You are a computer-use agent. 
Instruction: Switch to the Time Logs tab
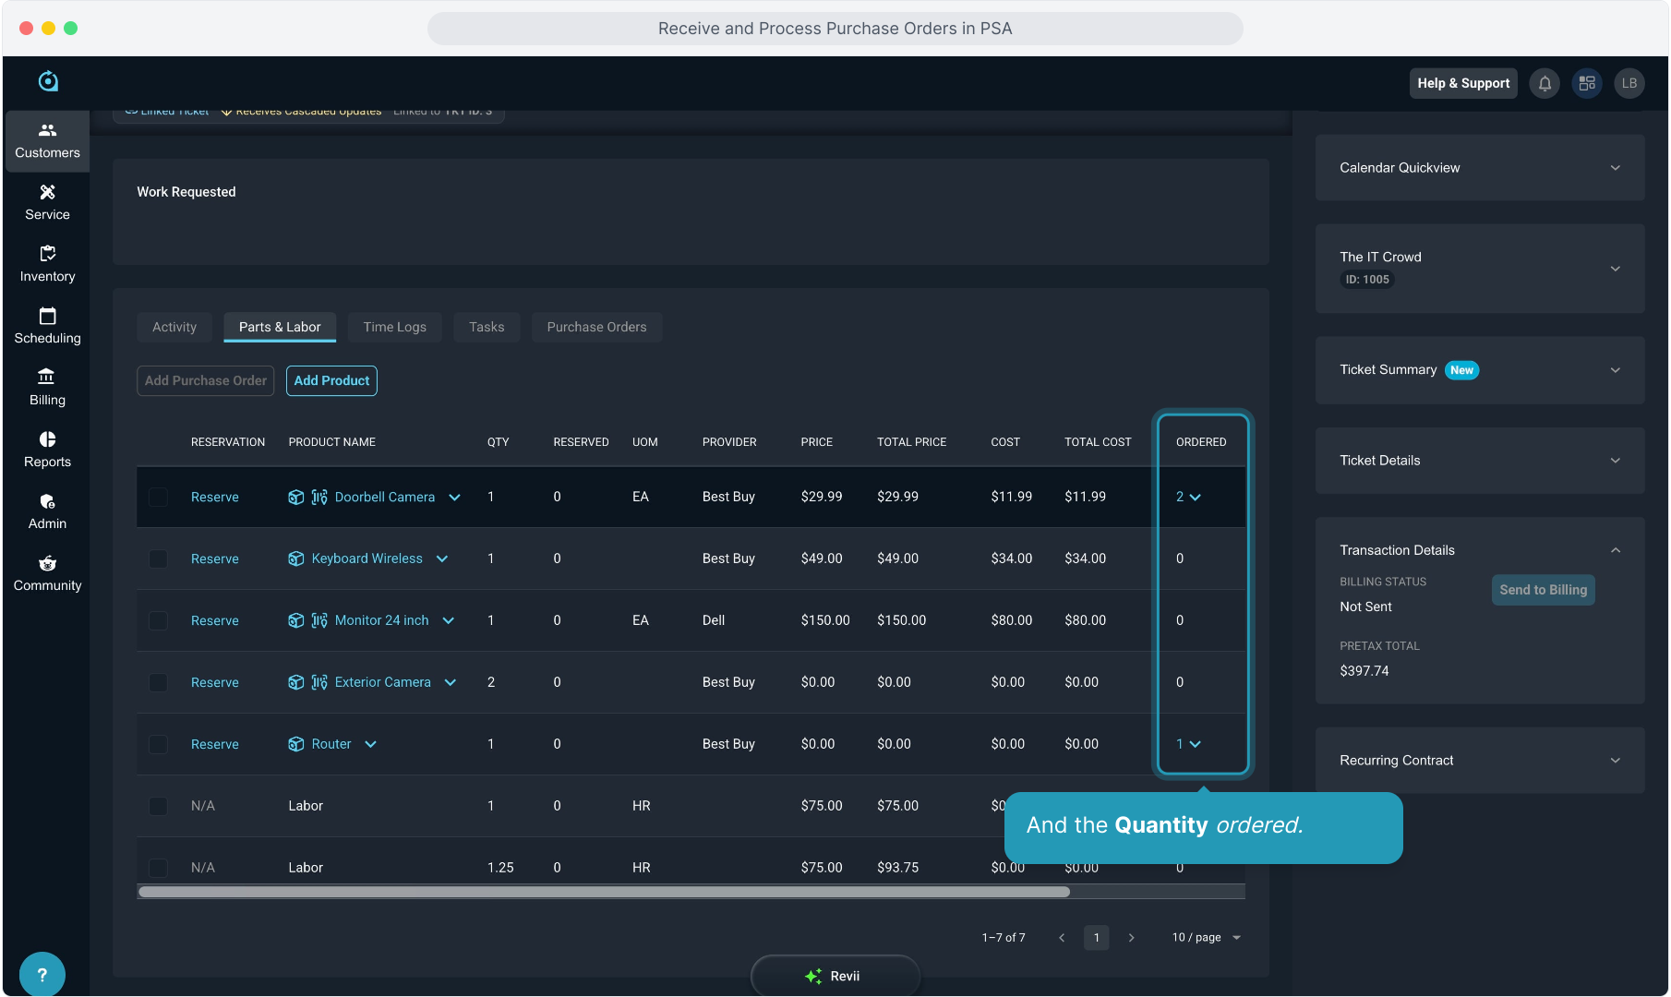point(394,327)
